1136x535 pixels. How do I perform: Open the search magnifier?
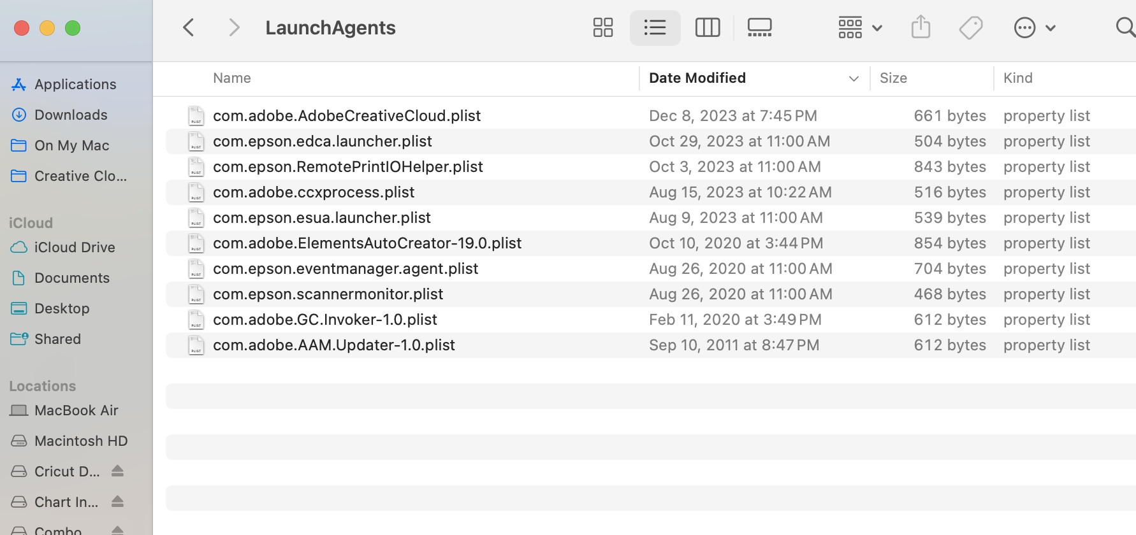coord(1125,27)
